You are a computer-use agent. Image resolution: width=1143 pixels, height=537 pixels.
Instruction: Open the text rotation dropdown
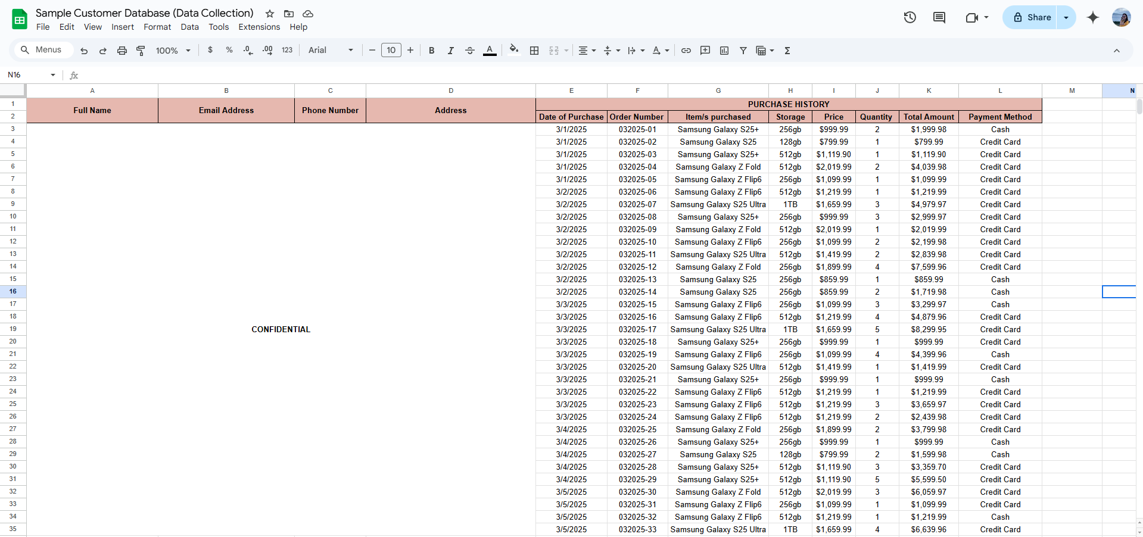click(x=661, y=51)
